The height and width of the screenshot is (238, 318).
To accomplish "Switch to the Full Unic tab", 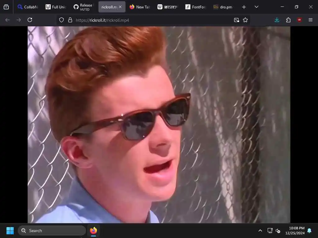I will [x=56, y=7].
